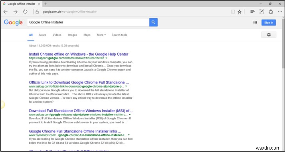Click the www.symantec.com green URL text

[78, 135]
